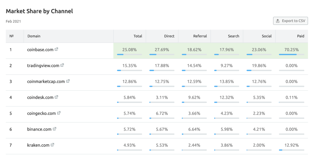Viewport: 315px width, 158px height.
Task: Open external link icon beside coingecko.com
Action: [x=59, y=113]
